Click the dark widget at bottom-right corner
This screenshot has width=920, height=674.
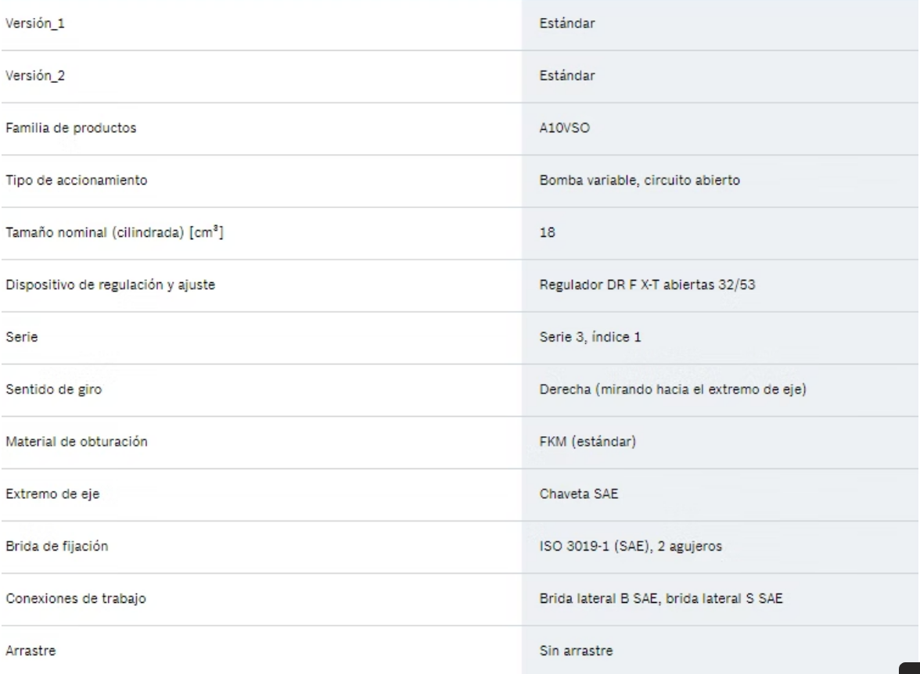click(x=910, y=667)
